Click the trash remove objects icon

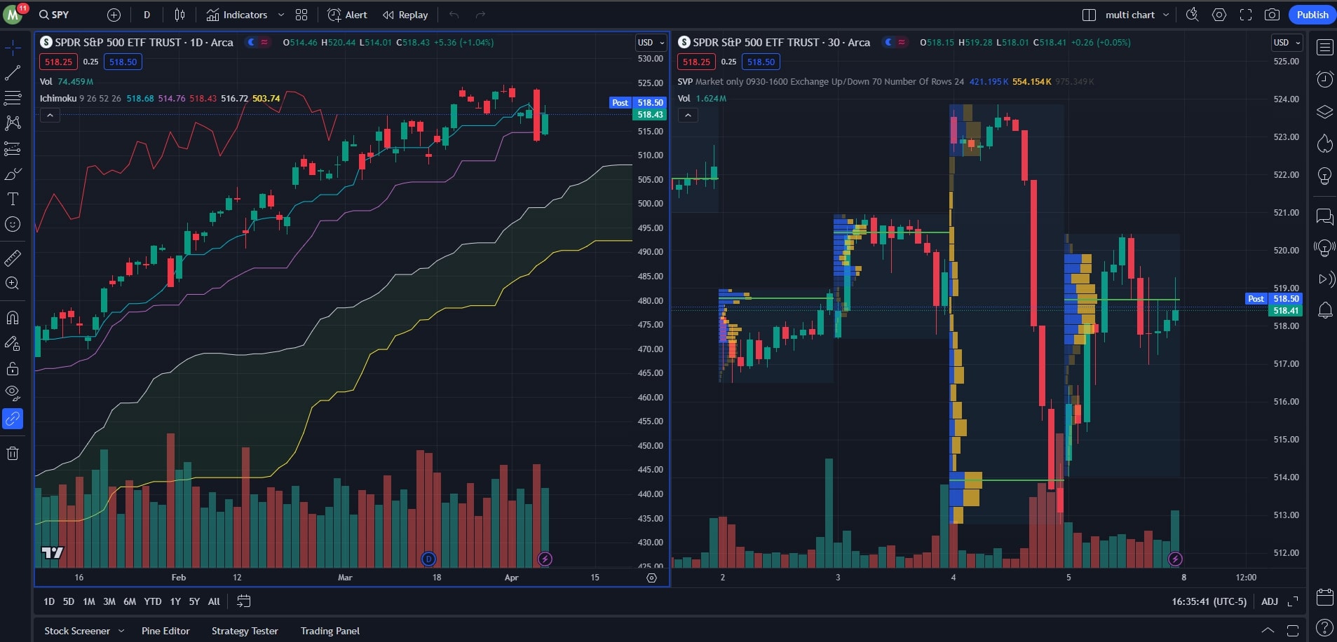13,454
